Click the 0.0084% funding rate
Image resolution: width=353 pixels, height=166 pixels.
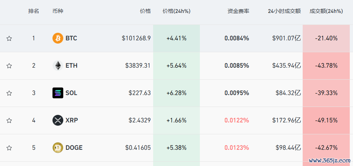(237, 38)
